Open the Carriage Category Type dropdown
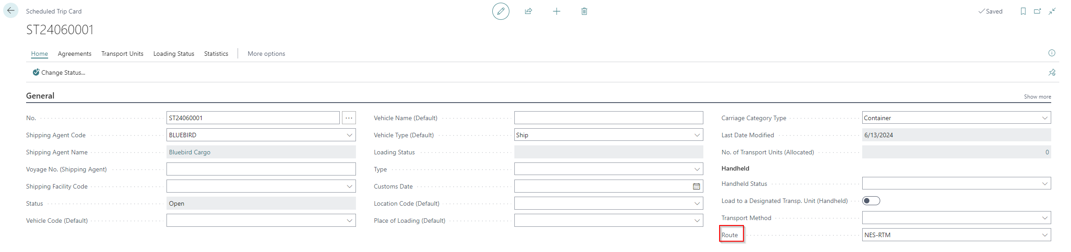Image resolution: width=1071 pixels, height=252 pixels. tap(1044, 118)
